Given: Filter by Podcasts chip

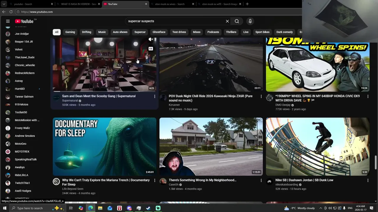Looking at the screenshot, I should [213, 32].
